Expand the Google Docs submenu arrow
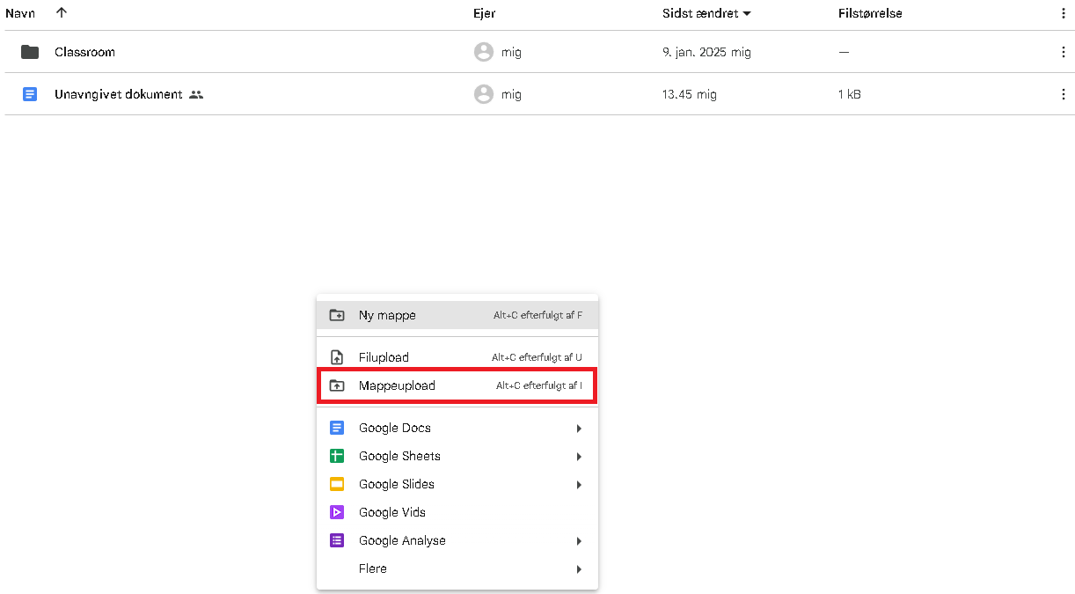This screenshot has height=594, width=1075. click(579, 429)
